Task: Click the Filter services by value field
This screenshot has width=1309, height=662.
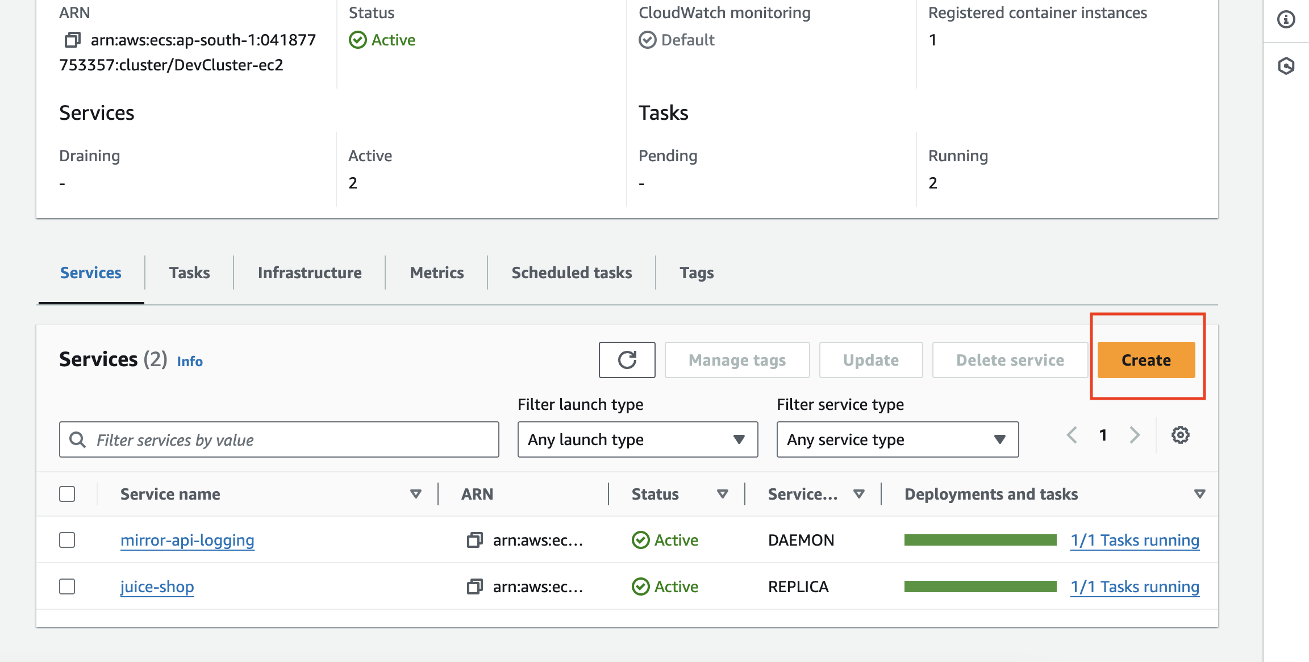Action: pos(278,439)
